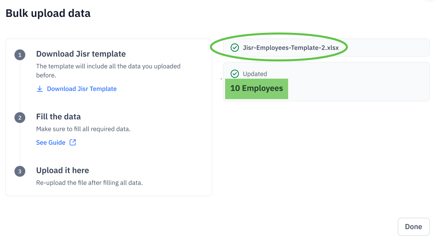Click the step 2 number circle
The width and height of the screenshot is (435, 240).
(x=20, y=117)
